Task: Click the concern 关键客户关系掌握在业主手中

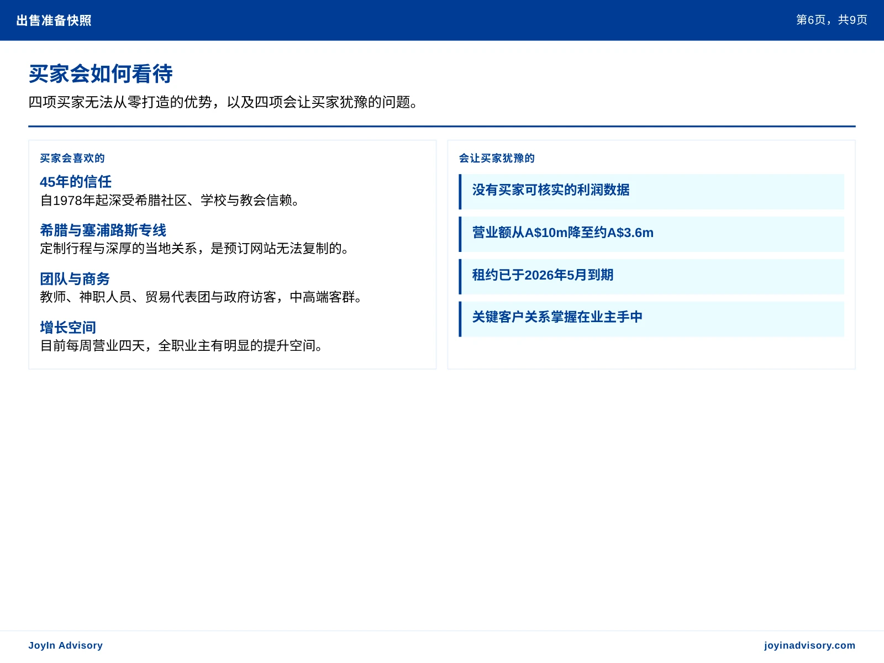Action: (x=651, y=319)
